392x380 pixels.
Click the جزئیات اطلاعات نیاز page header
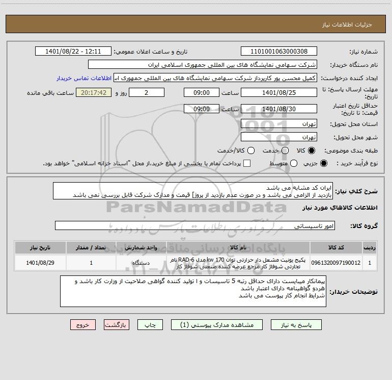347,24
